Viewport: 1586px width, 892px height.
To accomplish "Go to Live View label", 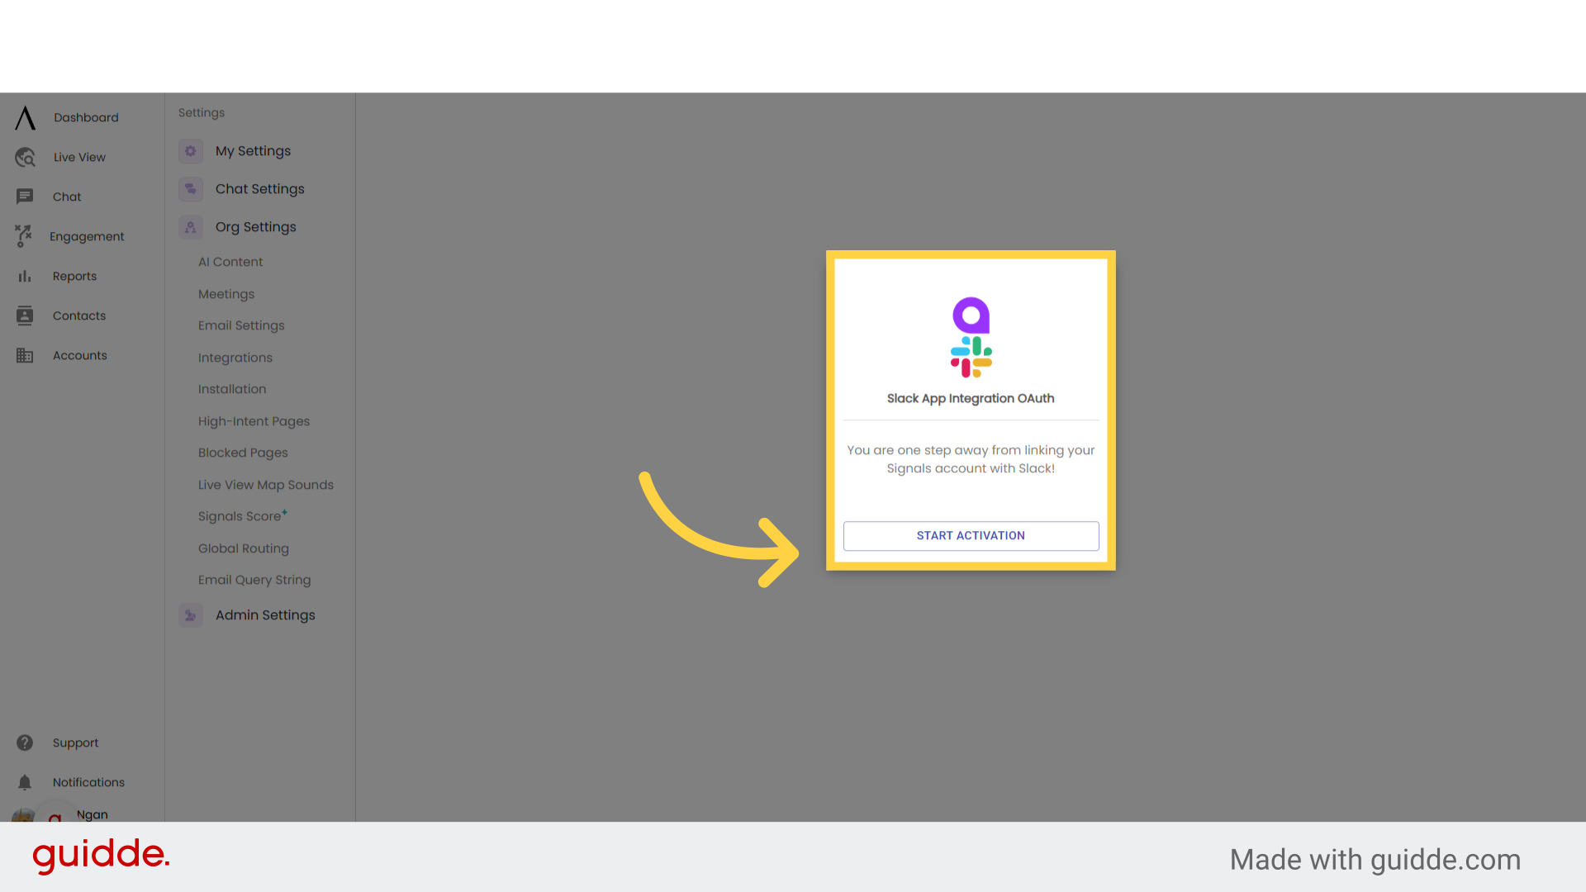I will (x=79, y=157).
